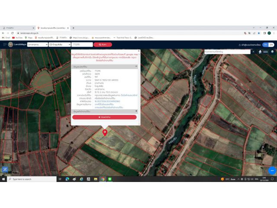This screenshot has width=277, height=208.
Task: Select the LandsMaps browser tab
Action: [x=52, y=28]
